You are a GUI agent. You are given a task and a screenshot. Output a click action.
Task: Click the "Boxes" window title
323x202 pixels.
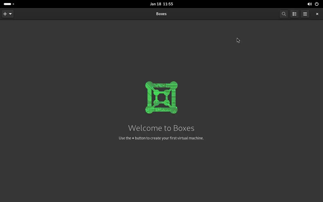161,14
